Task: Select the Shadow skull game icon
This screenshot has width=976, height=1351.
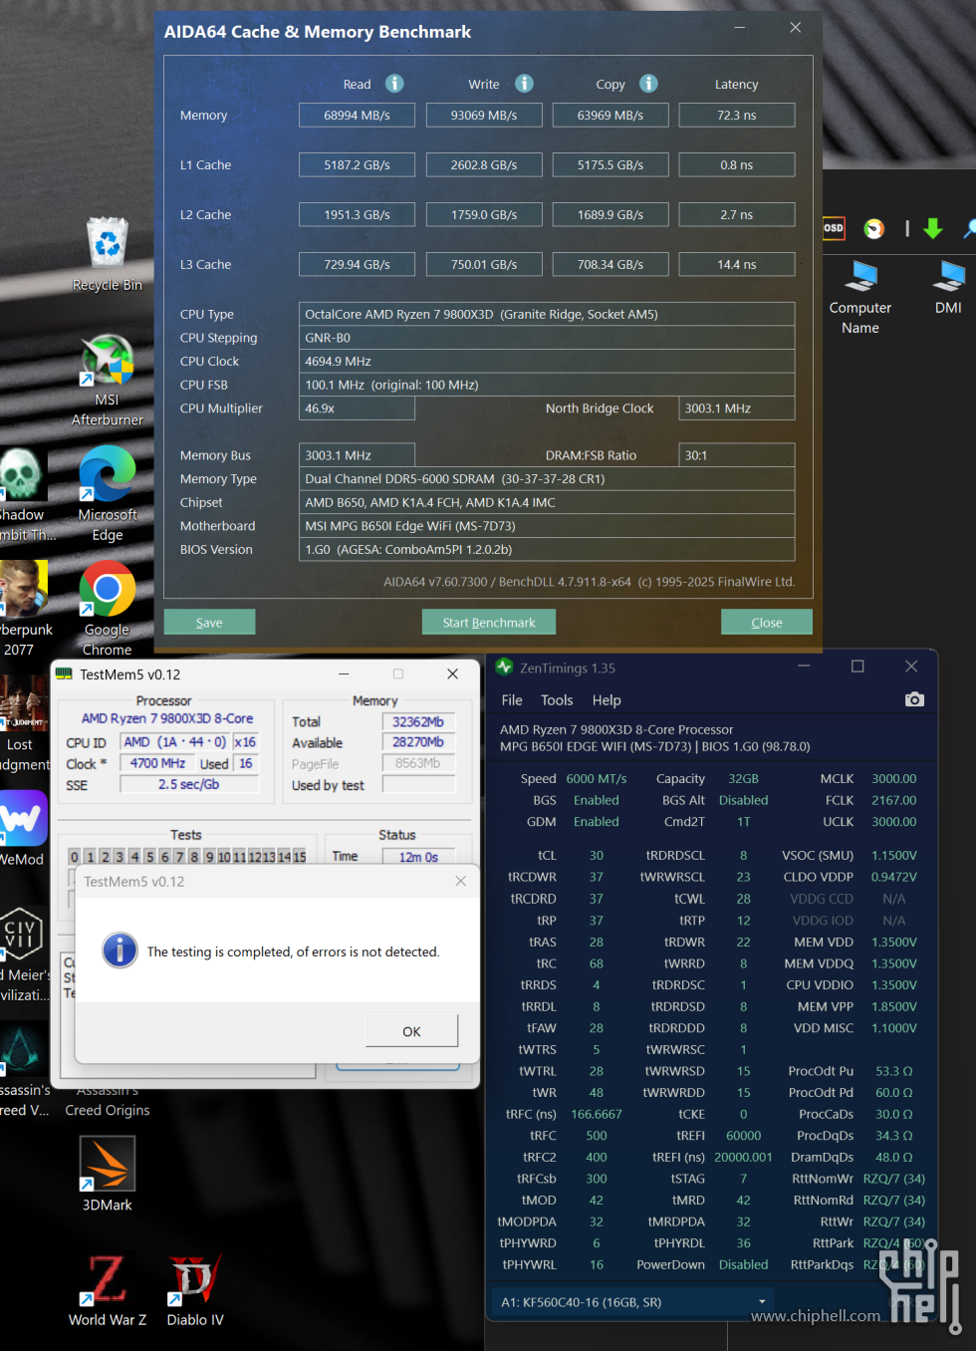Action: [22, 473]
